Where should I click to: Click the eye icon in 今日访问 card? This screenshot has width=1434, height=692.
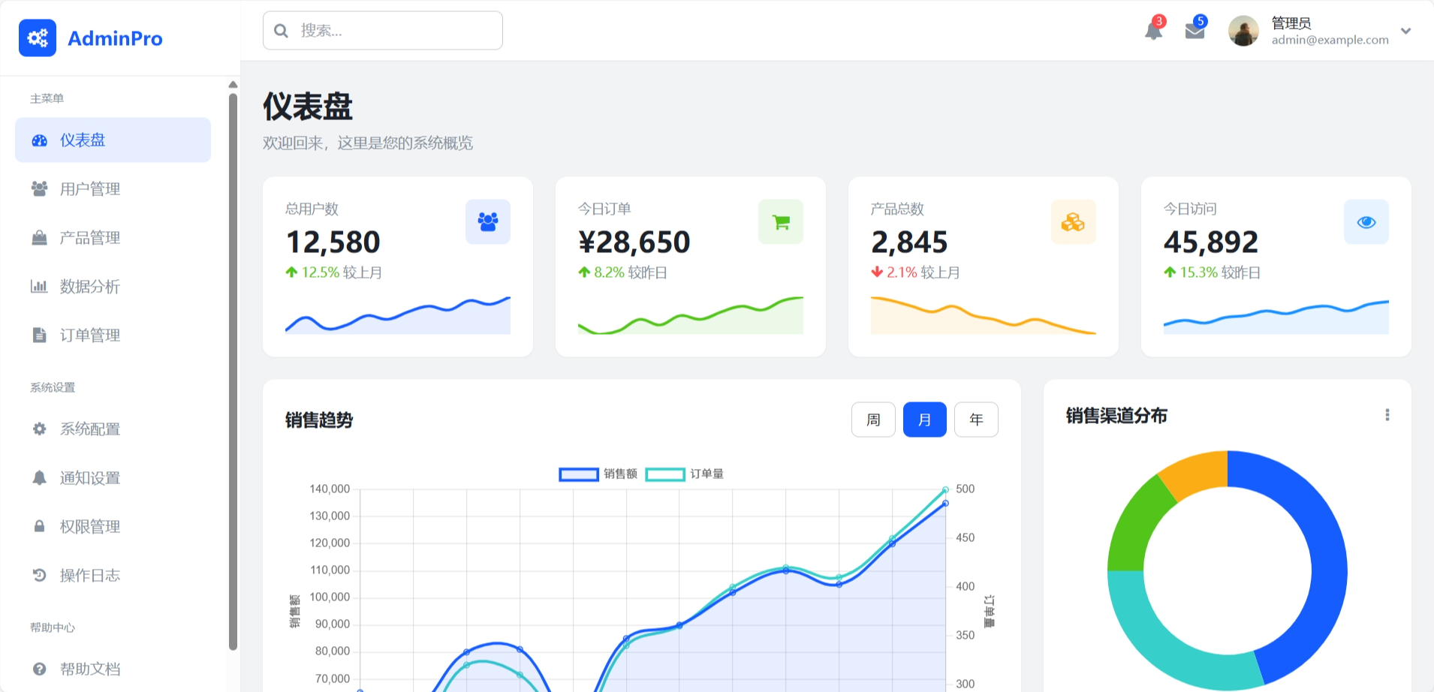1366,222
